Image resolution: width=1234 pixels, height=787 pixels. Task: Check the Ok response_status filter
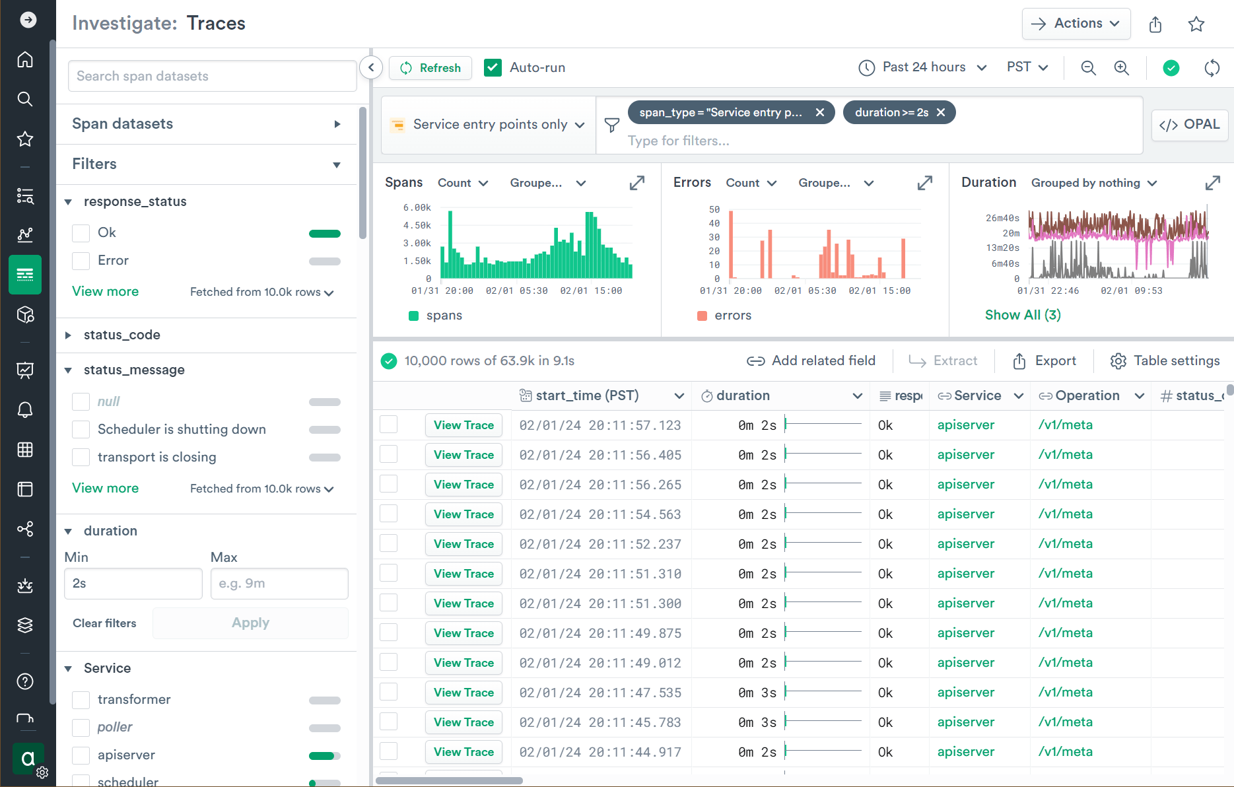coord(81,233)
